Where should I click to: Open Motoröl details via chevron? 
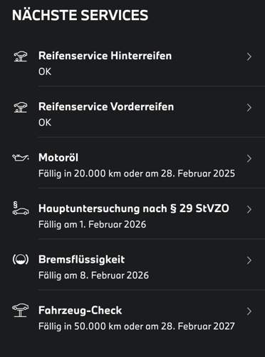(249, 159)
